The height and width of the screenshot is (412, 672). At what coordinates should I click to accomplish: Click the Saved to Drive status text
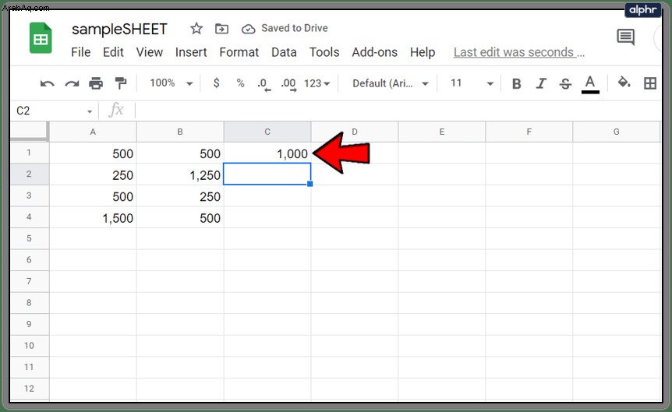click(x=295, y=28)
